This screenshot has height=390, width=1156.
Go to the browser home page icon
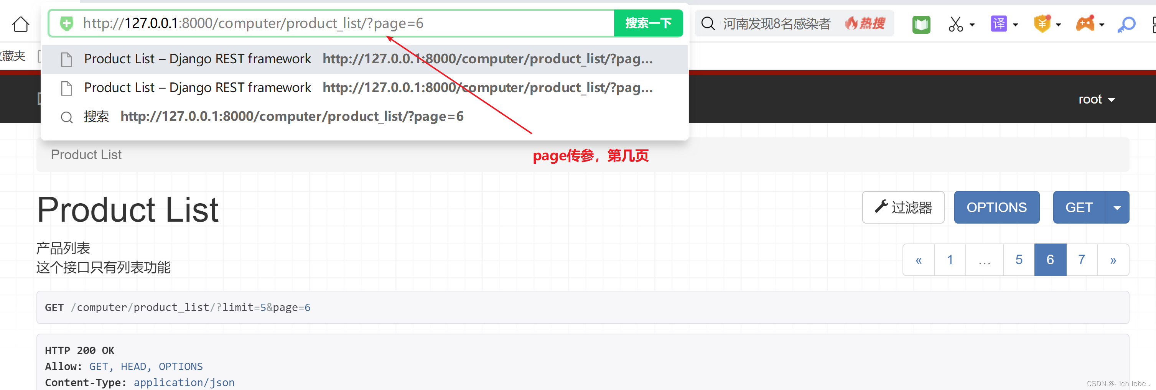coord(21,24)
